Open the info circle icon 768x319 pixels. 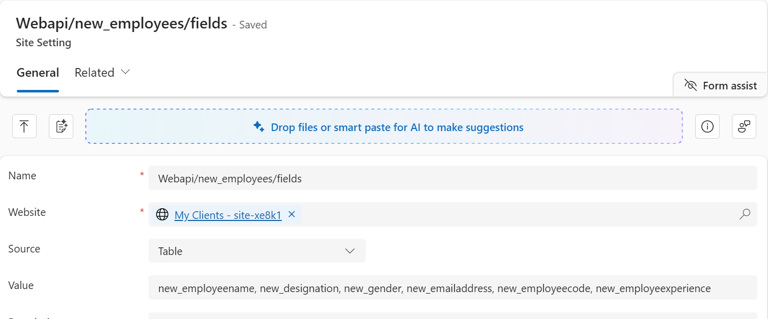click(x=707, y=126)
